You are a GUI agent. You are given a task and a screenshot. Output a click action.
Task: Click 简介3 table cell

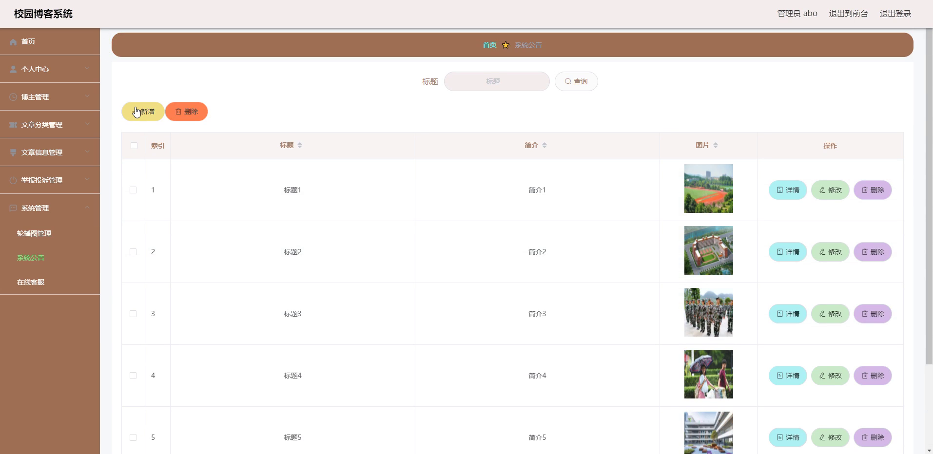(537, 314)
